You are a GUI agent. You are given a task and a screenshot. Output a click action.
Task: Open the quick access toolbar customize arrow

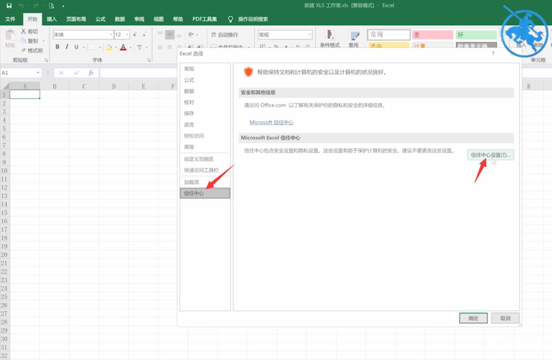[x=63, y=6]
